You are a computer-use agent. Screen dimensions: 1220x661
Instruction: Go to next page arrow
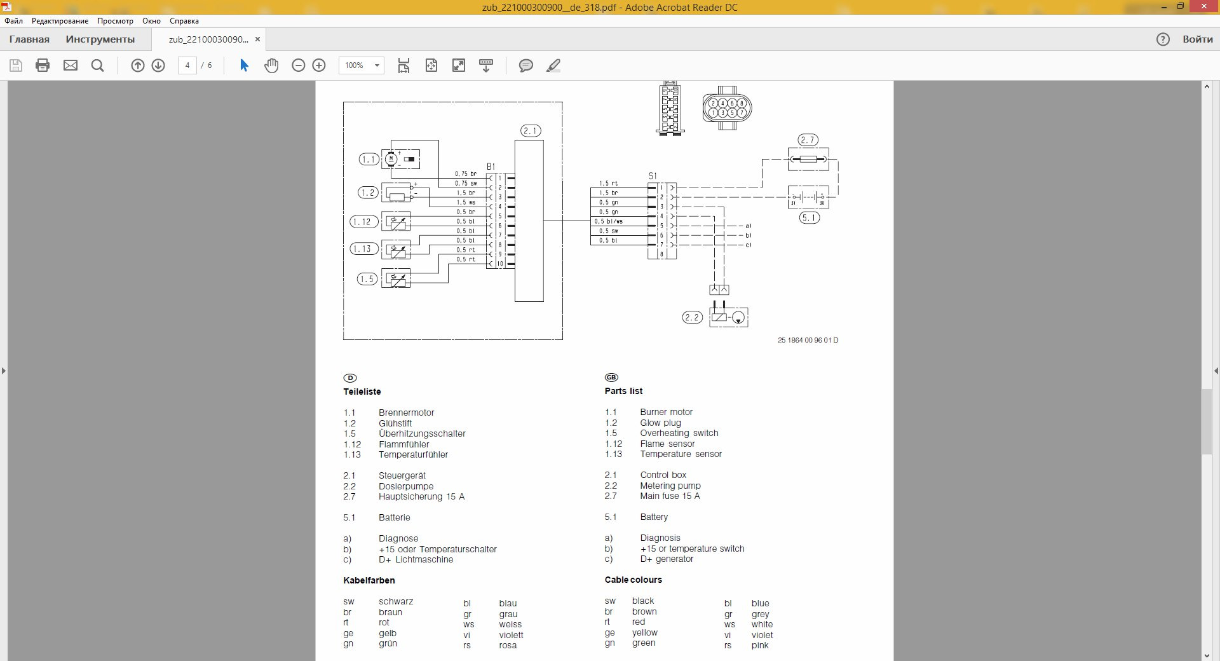pyautogui.click(x=158, y=65)
